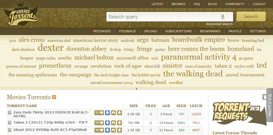Sort the torrent list by SEED column
Image resolution: width=273 pixels, height=135 pixels.
pyautogui.click(x=181, y=106)
